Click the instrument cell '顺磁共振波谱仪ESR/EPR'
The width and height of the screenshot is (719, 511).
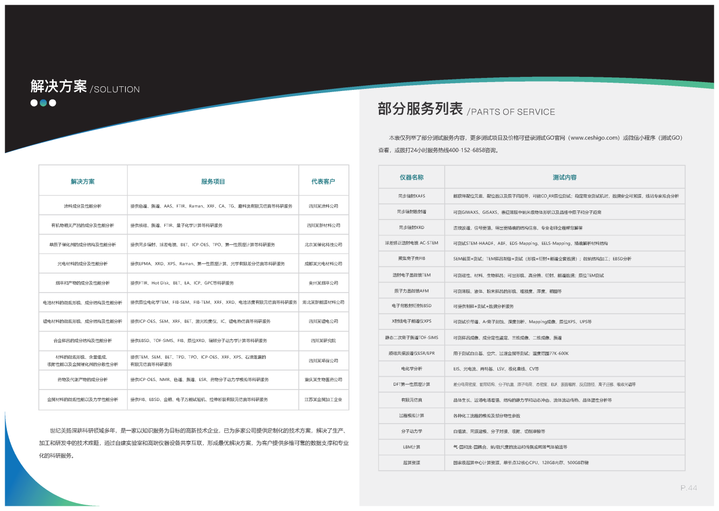[x=412, y=353]
